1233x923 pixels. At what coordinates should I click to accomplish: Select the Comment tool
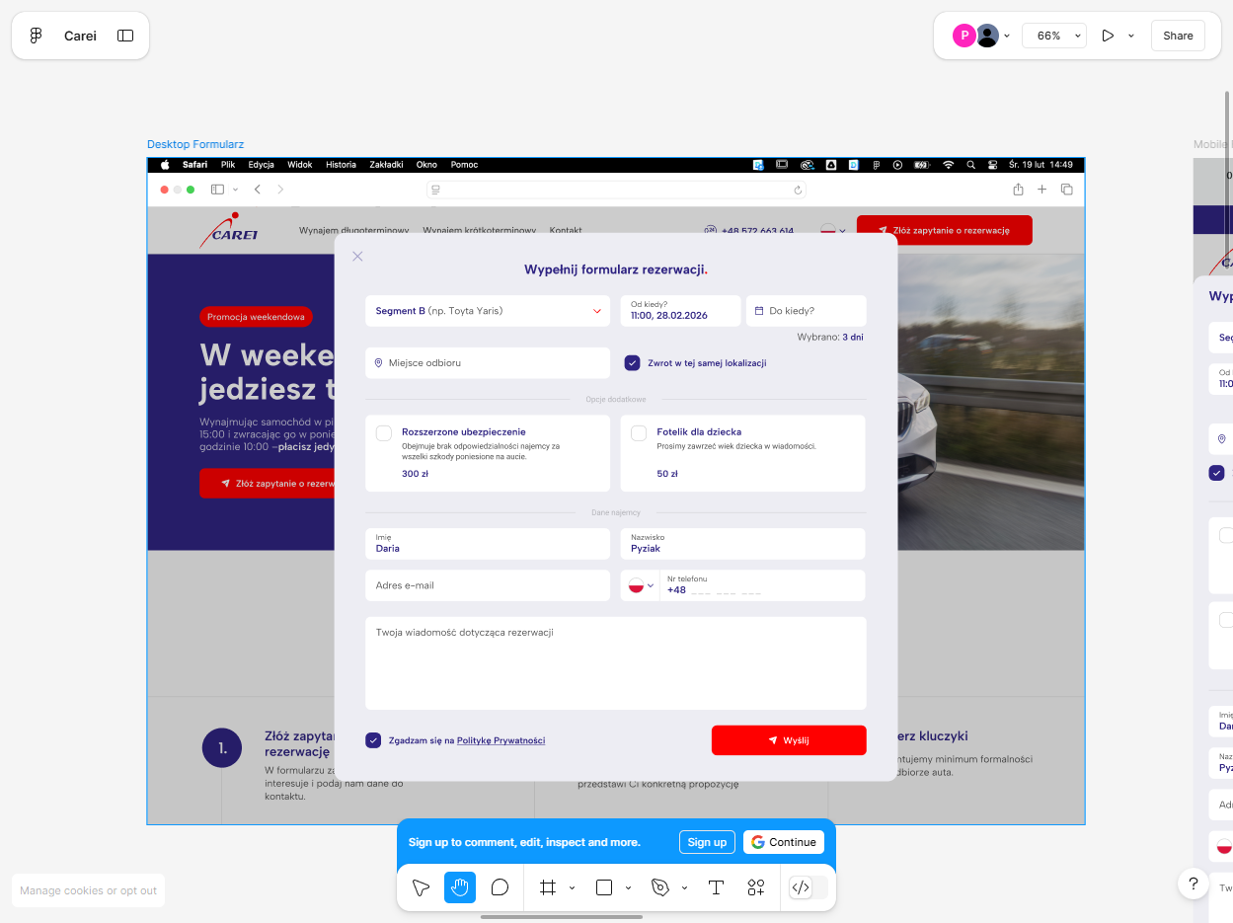pos(500,887)
